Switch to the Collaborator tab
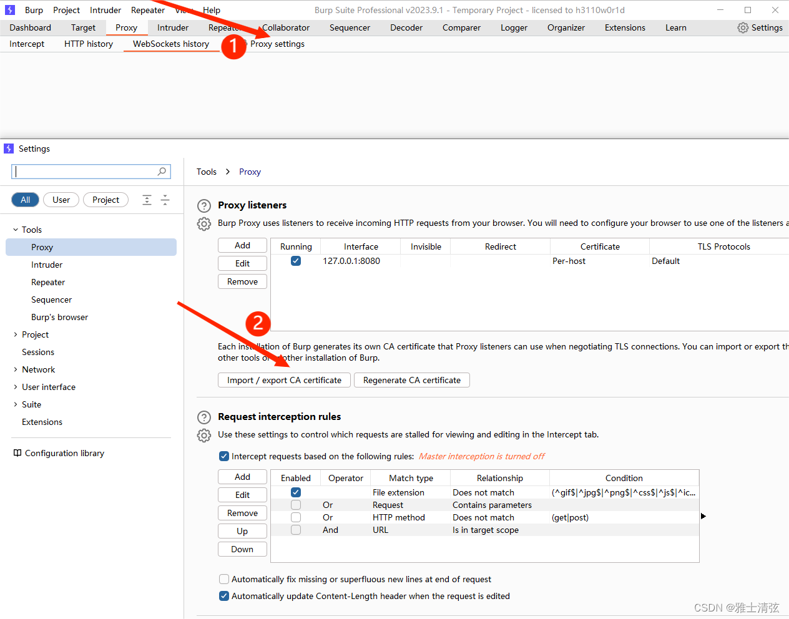The height and width of the screenshot is (619, 789). tap(286, 27)
